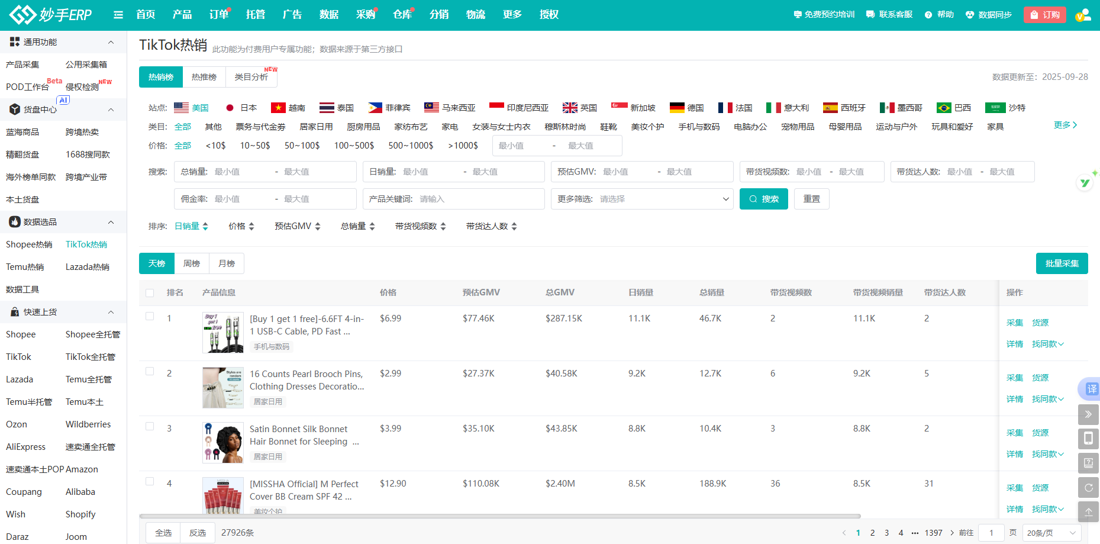The height and width of the screenshot is (544, 1100).
Task: Select the 月榜 tab
Action: pyautogui.click(x=227, y=263)
